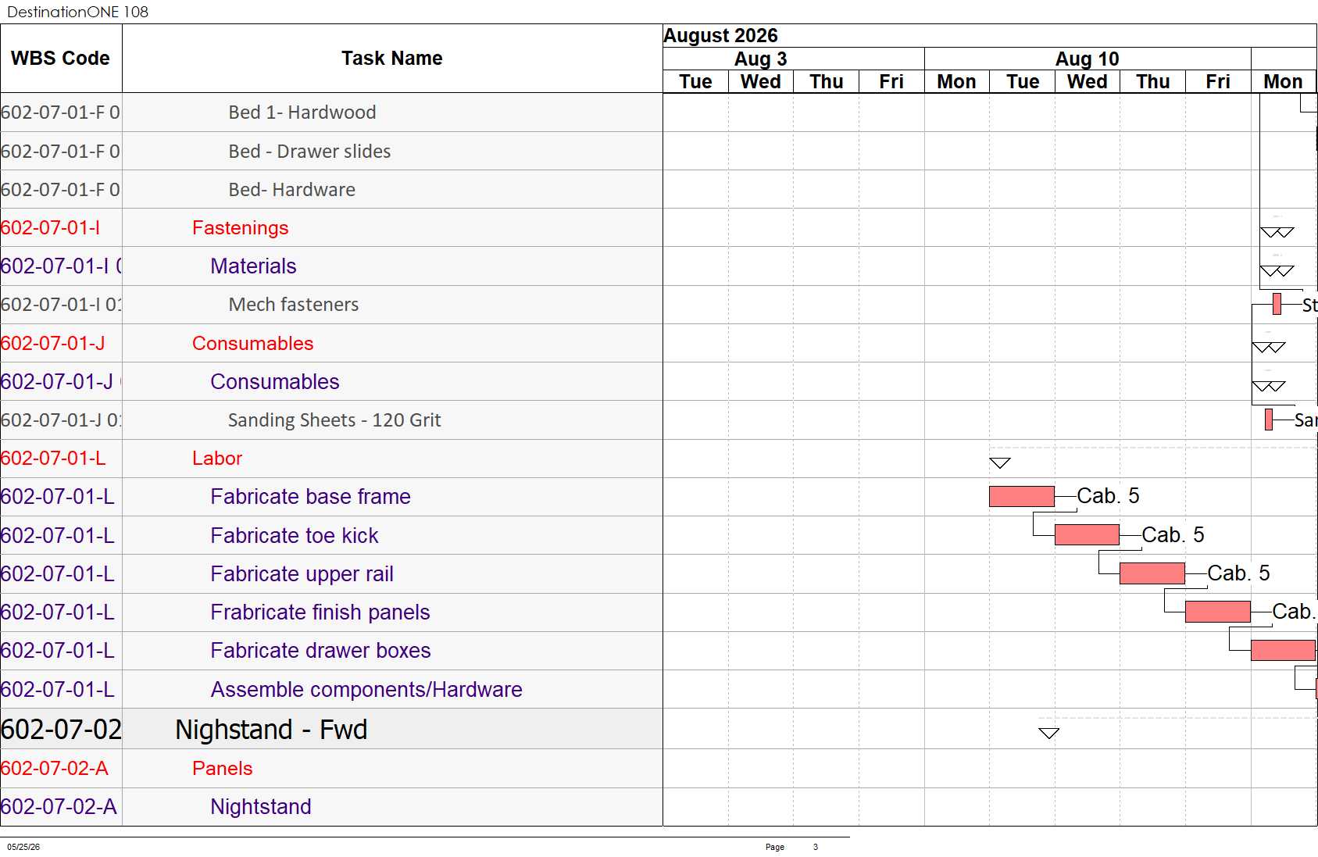This screenshot has width=1318, height=857.
Task: Click the Mech fasteners small task bar
Action: (x=1277, y=304)
